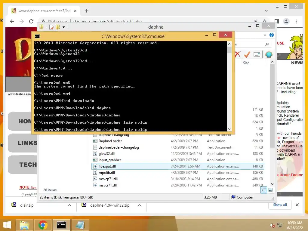Share this page icon in Chrome
This screenshot has height=231, width=308.
tap(255, 21)
